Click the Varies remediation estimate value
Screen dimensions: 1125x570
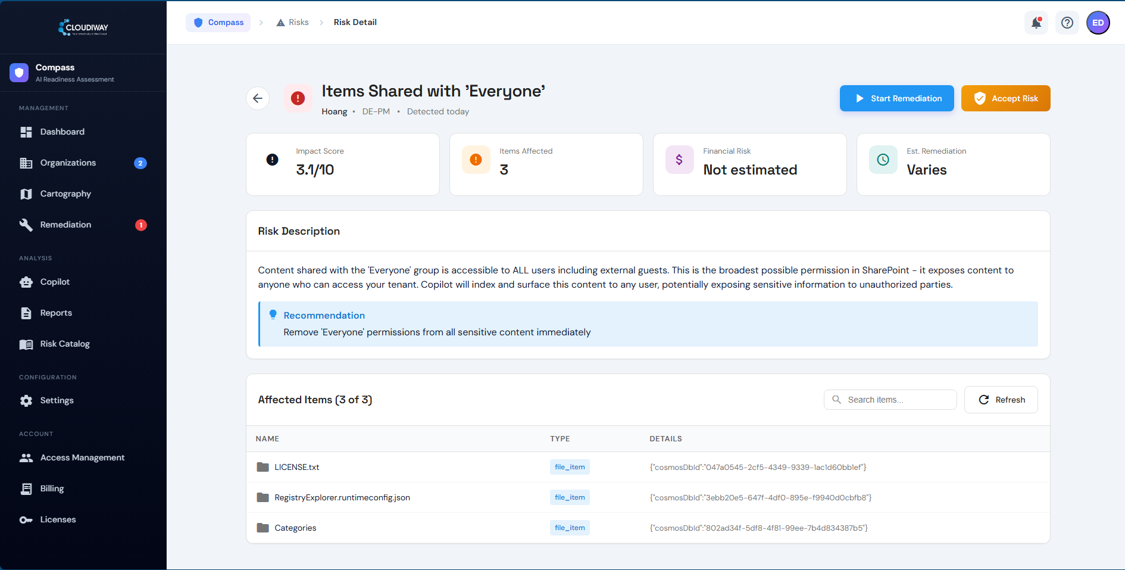[927, 170]
